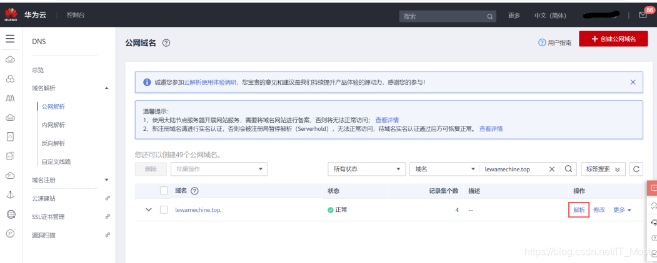Expand the 标签搜索 tag search
The height and width of the screenshot is (263, 657).
[x=603, y=169]
